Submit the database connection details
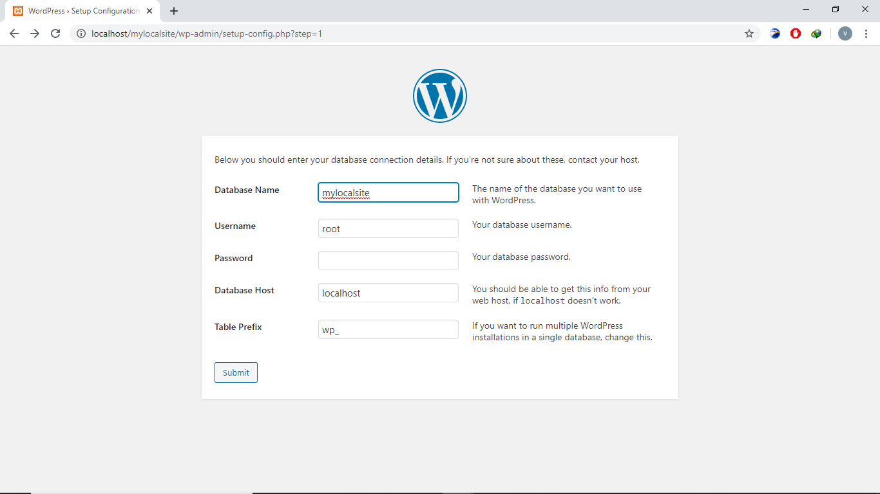Viewport: 880px width, 494px height. point(236,372)
